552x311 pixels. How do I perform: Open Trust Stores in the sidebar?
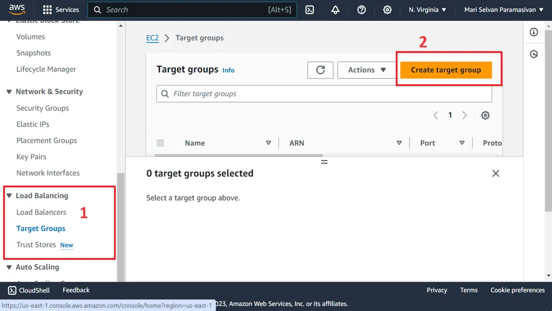(x=36, y=245)
